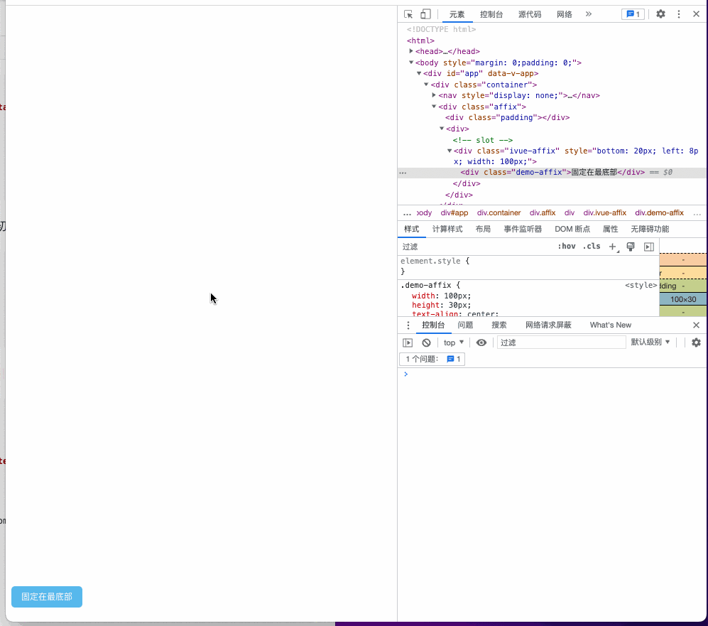Viewport: 708px width, 626px height.
Task: Open the top context dropdown
Action: click(x=453, y=342)
